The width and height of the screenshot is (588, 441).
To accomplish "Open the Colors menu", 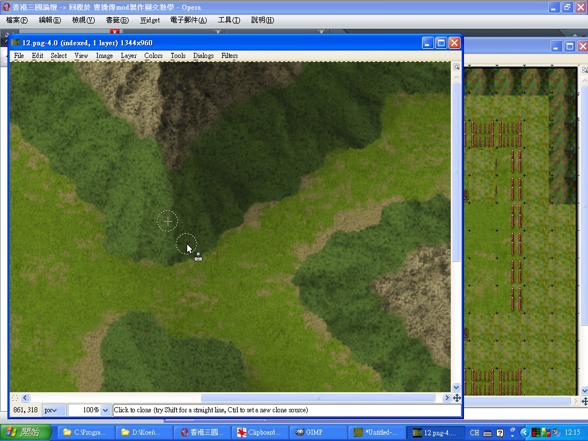I will [x=153, y=56].
